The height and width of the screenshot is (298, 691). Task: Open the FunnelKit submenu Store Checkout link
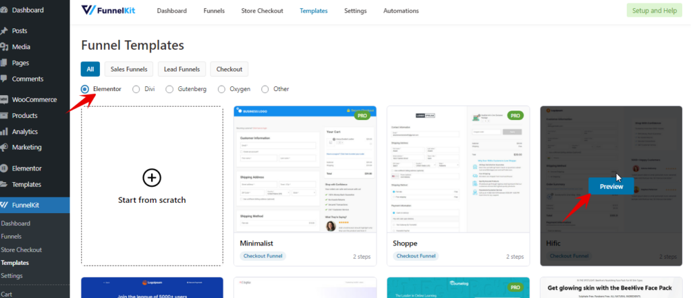21,249
